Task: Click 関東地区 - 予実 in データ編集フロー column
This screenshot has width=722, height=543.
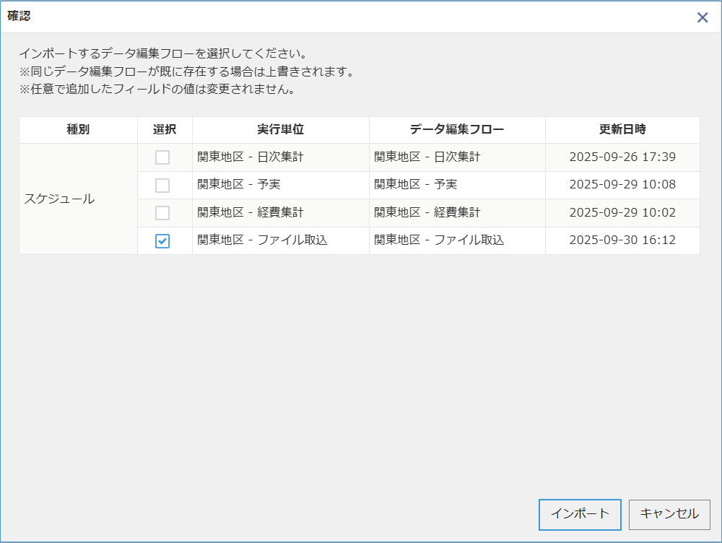Action: tap(415, 185)
